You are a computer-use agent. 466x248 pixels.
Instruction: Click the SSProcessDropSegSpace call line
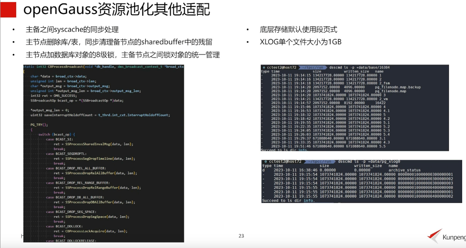coord(91,217)
